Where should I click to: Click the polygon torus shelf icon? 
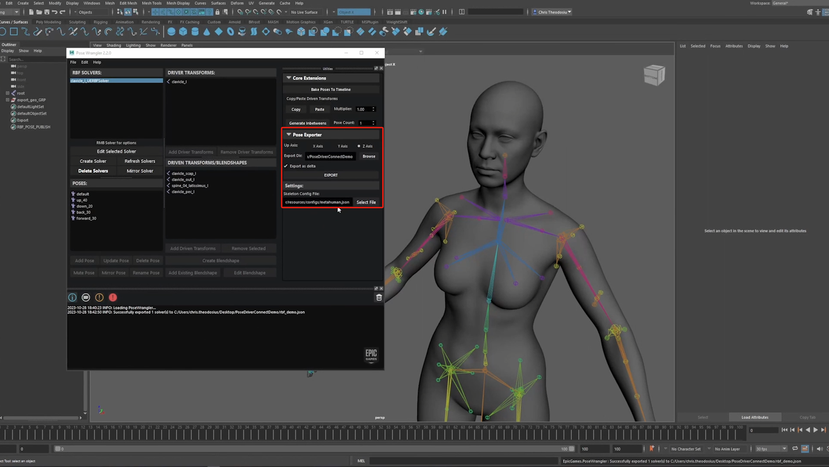pyautogui.click(x=231, y=32)
